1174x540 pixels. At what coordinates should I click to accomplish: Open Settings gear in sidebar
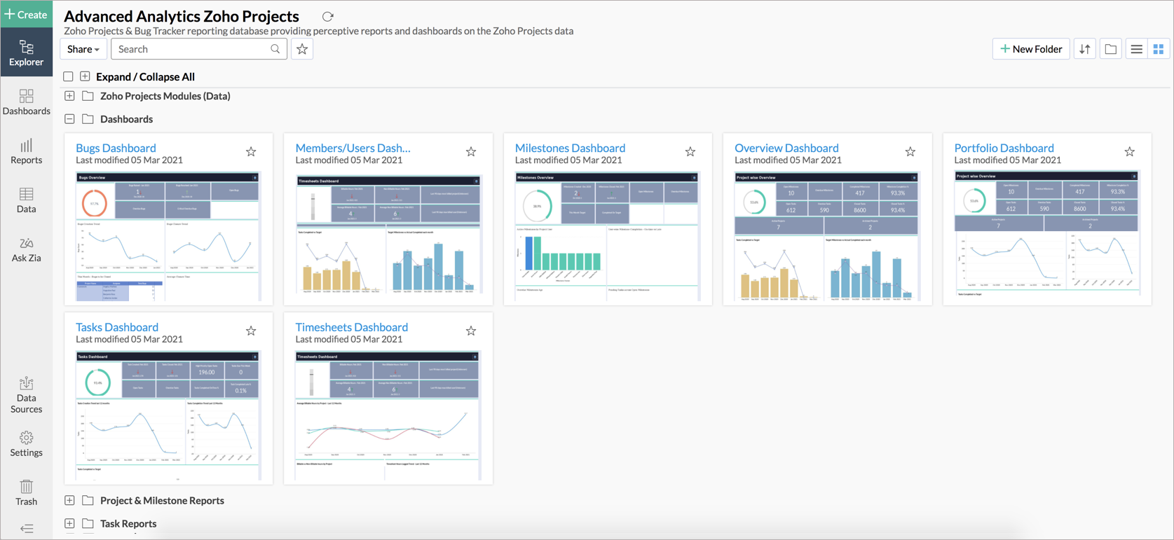pos(26,444)
